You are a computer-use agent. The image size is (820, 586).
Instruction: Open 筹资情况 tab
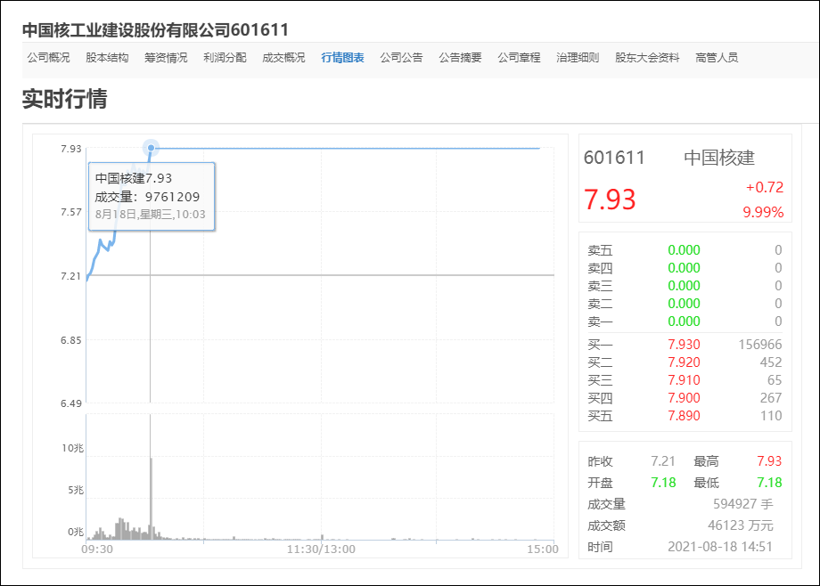click(166, 58)
